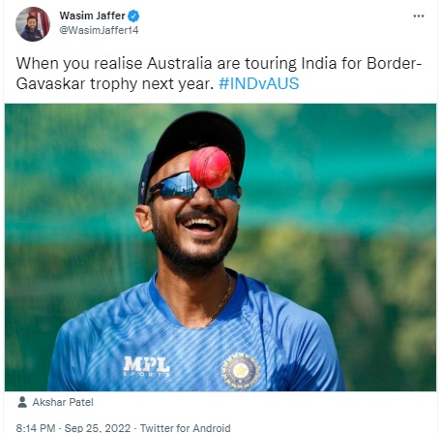Click the gold neck chain in photo
Image resolution: width=440 pixels, height=433 pixels.
coord(220,300)
